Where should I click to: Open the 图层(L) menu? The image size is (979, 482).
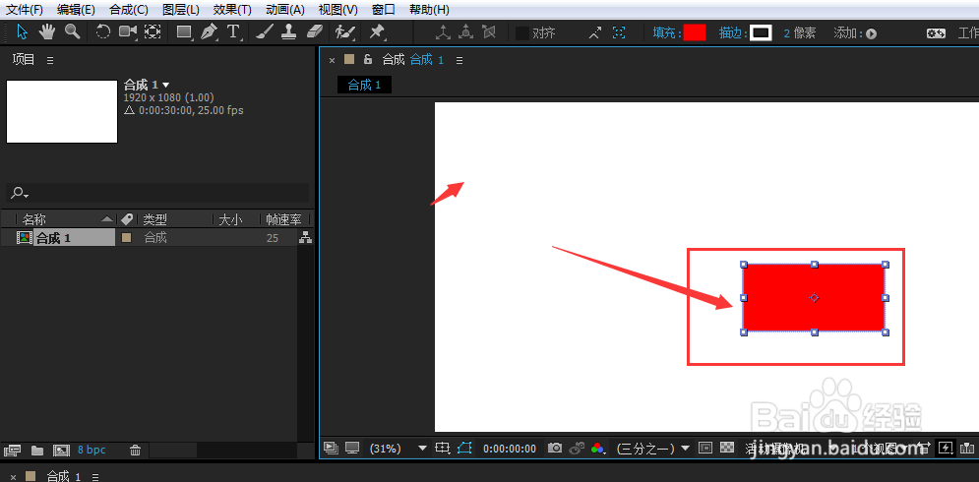tap(181, 10)
